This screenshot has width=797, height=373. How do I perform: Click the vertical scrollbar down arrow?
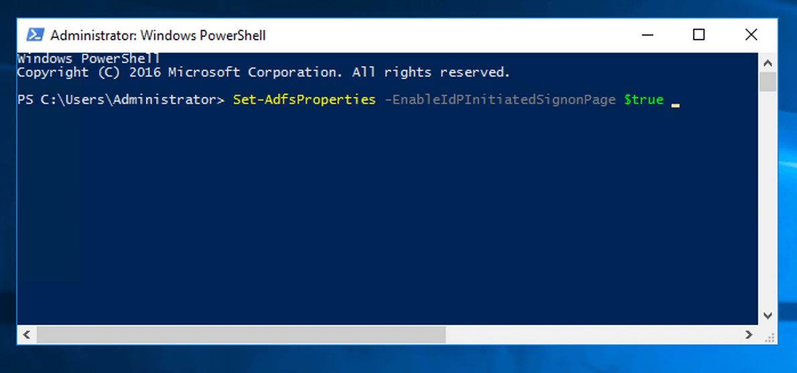(x=768, y=315)
